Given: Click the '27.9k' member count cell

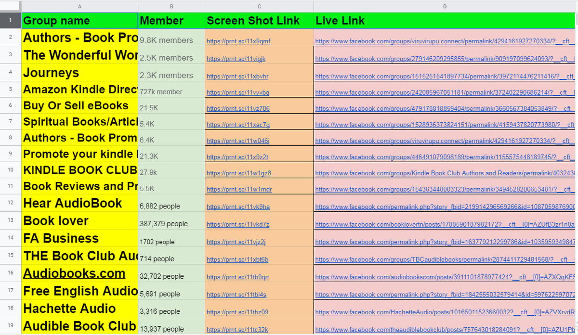Looking at the screenshot, I should tap(171, 170).
